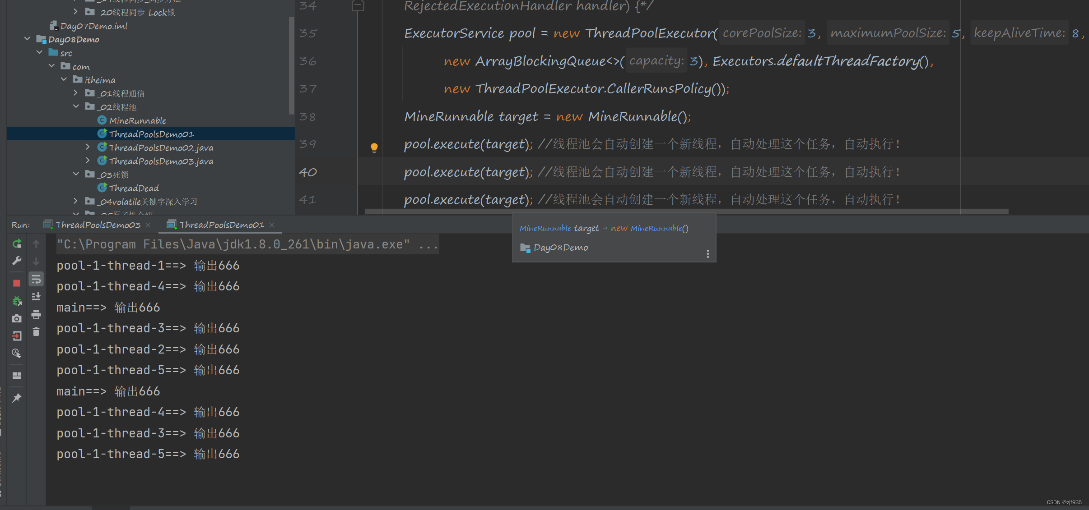Collapse the com package
Viewport: 1089px width, 510px height.
tap(51, 66)
